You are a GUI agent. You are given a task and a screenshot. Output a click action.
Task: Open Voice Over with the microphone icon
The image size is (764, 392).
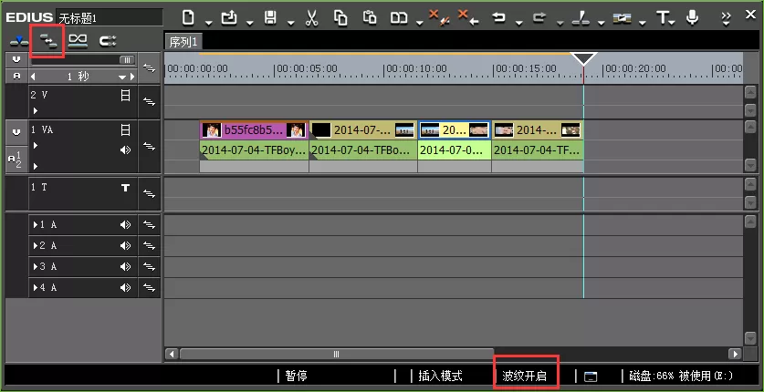(692, 18)
